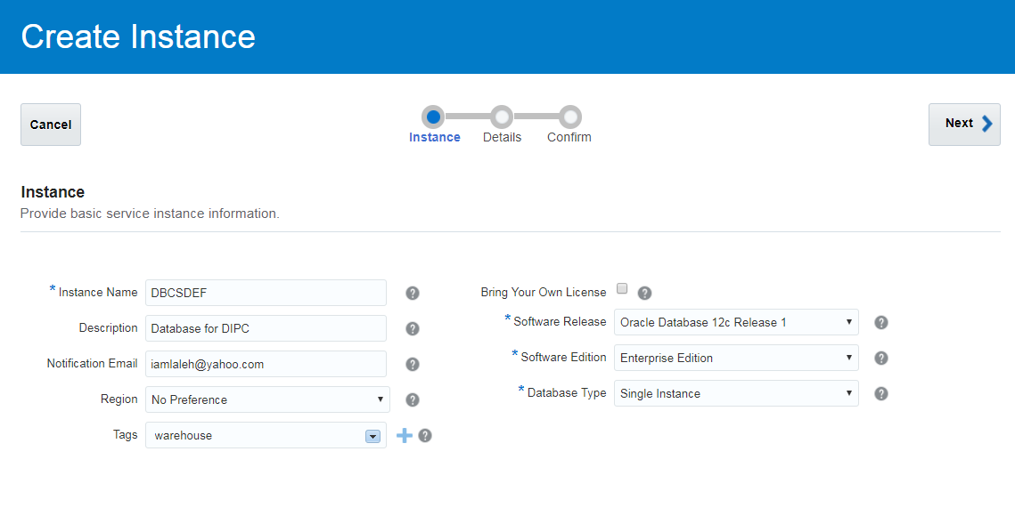Image resolution: width=1015 pixels, height=508 pixels.
Task: Click help icon beside Software Release
Action: coord(881,322)
